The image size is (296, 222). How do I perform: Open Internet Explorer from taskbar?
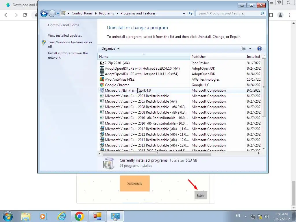click(x=62, y=216)
